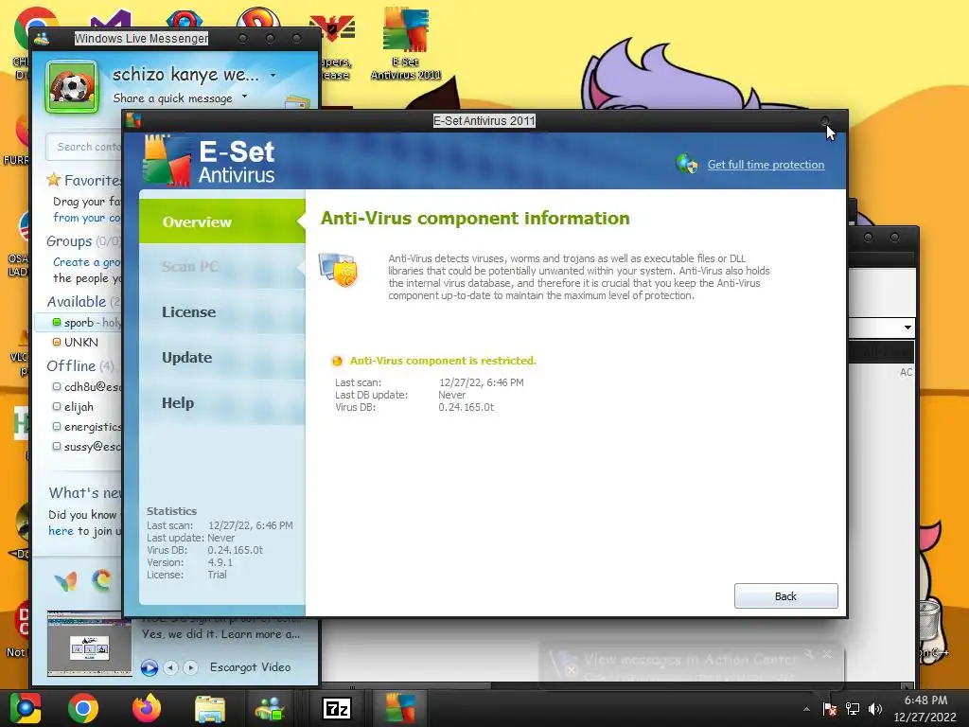Screen dimensions: 969x727
Task: Expand the Messenger display name dropdown arrow
Action: [273, 76]
